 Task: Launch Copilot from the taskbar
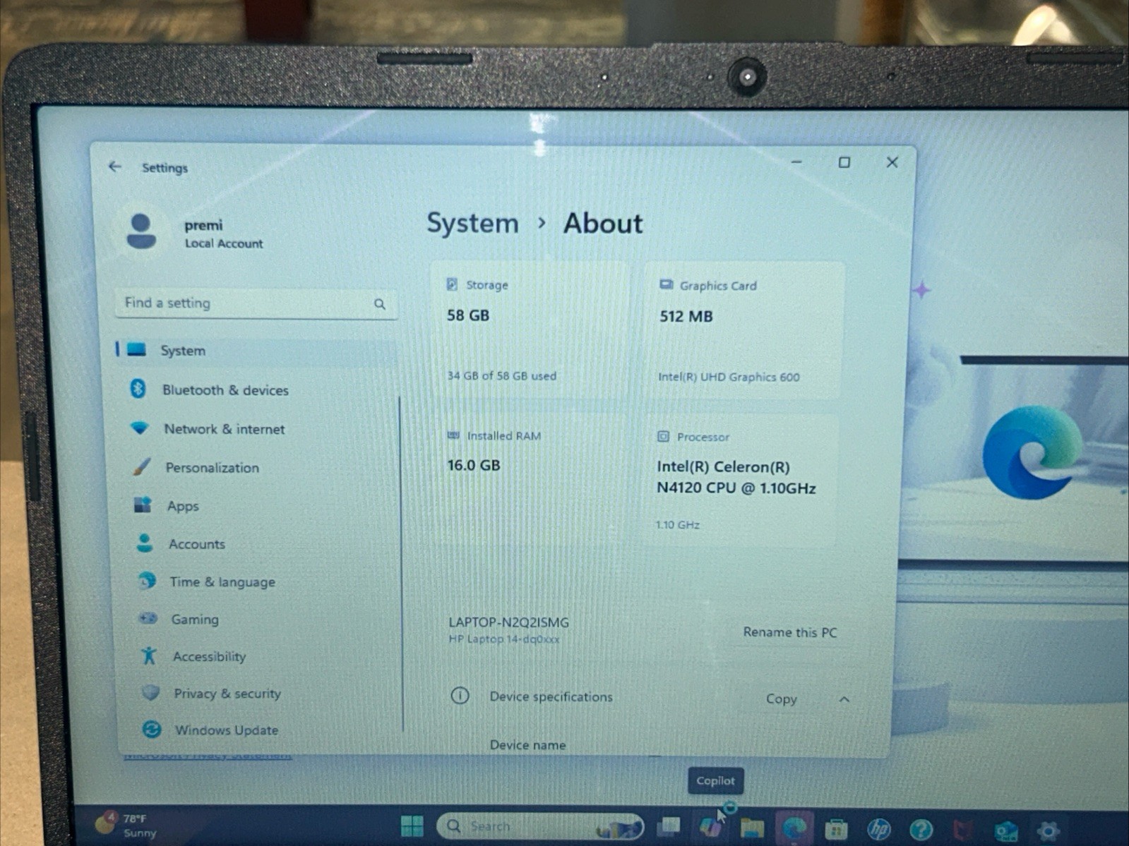coord(711,827)
